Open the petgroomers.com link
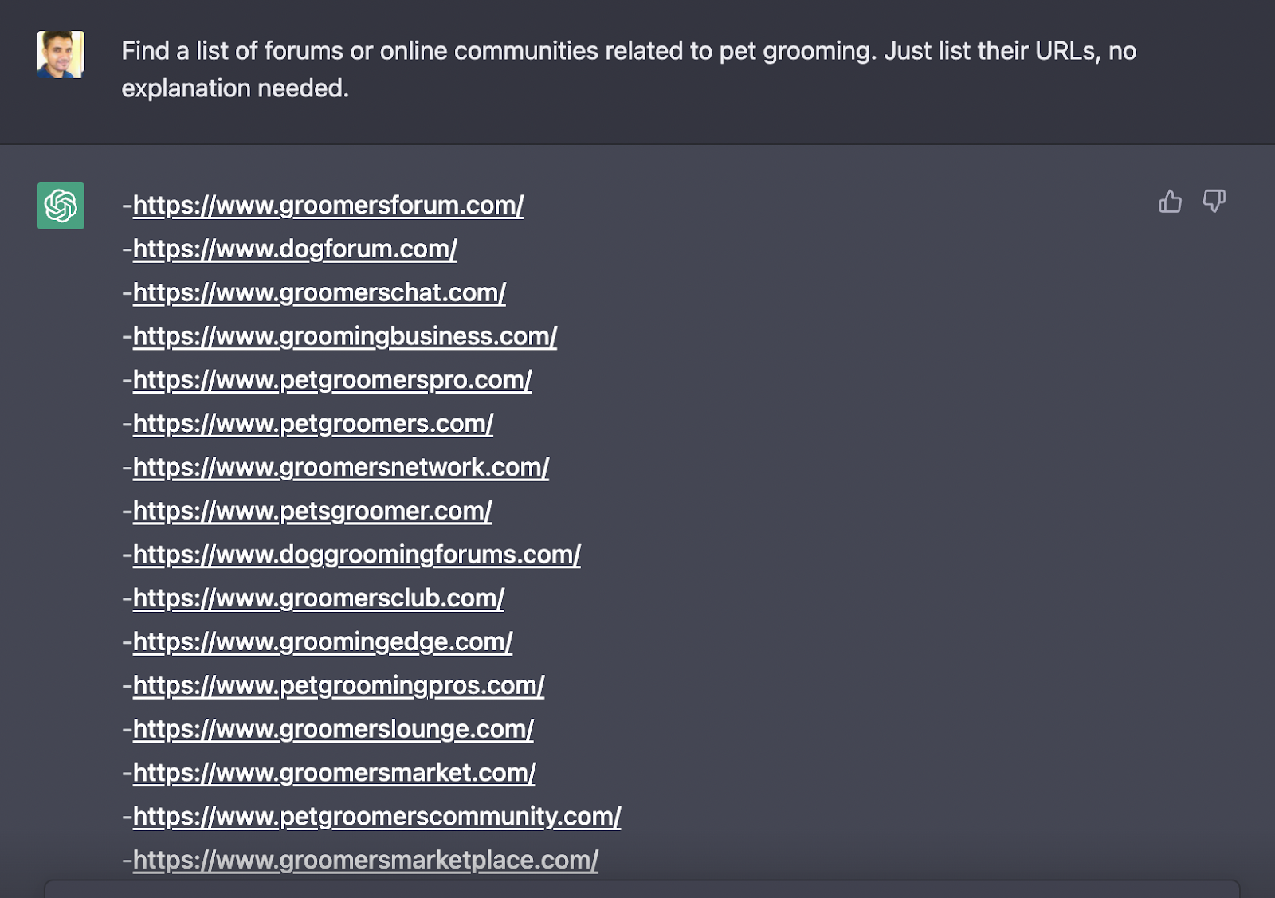 tap(312, 424)
